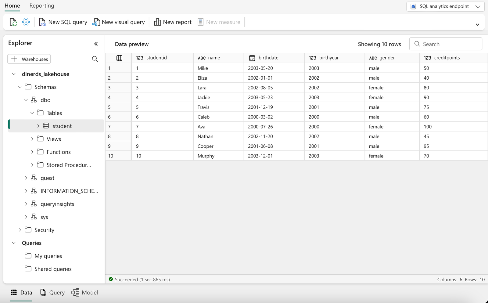Click the Data grid view icon
This screenshot has width=488, height=303.
coord(14,292)
